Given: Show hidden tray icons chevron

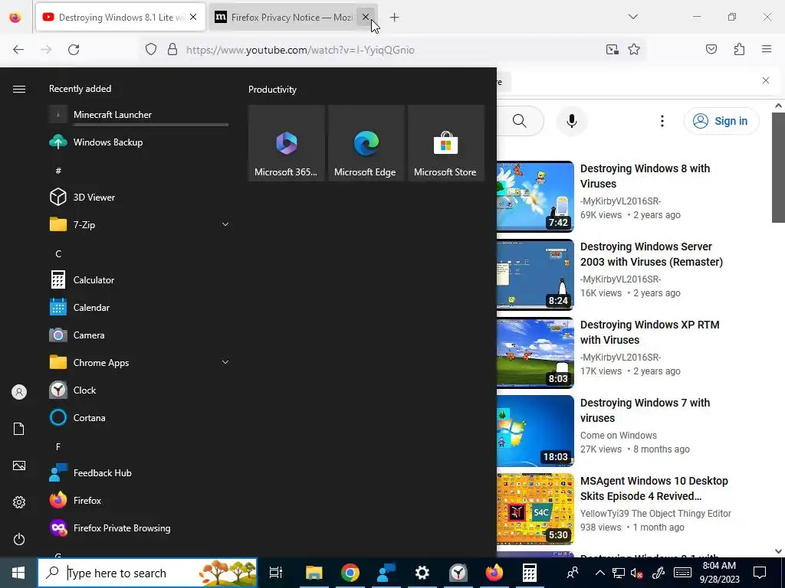Looking at the screenshot, I should pos(599,573).
